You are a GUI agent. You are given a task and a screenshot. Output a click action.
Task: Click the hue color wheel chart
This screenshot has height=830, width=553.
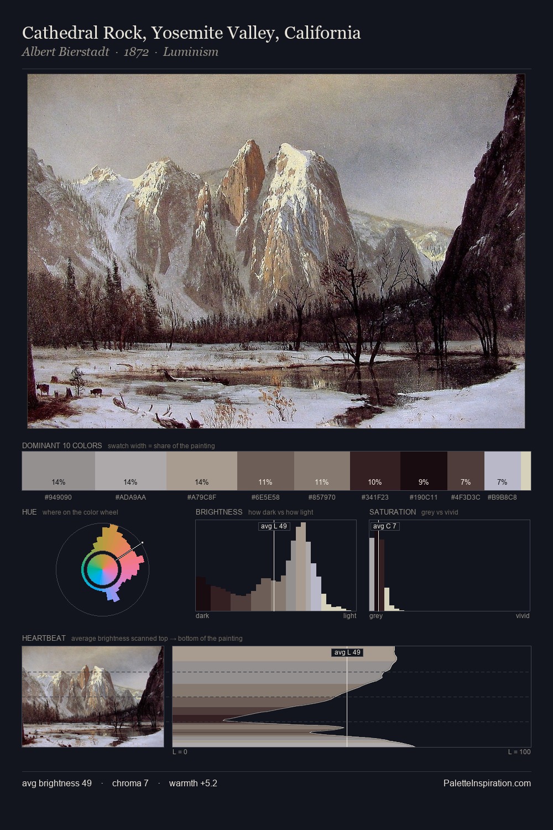pos(103,569)
